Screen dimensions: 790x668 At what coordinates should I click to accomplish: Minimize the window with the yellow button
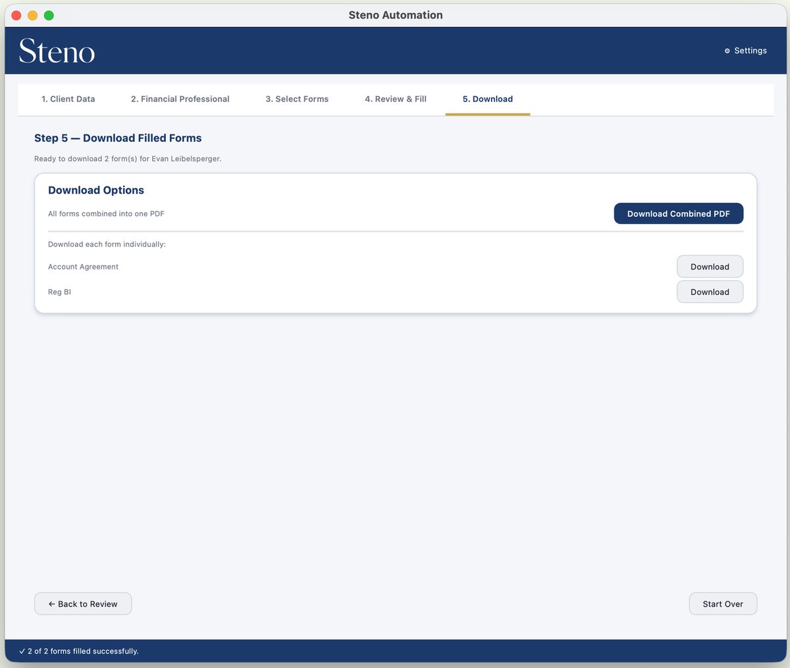pos(32,15)
